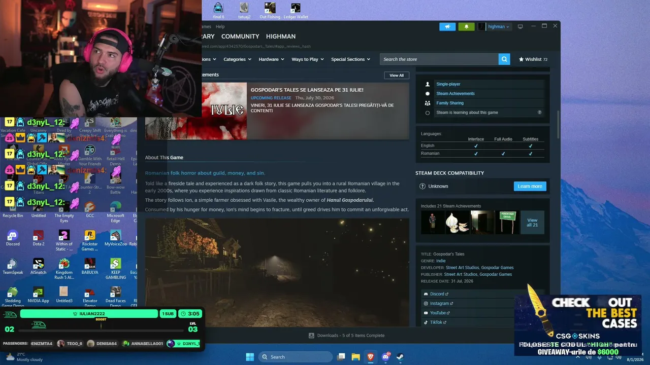This screenshot has height=365, width=650.
Task: Launch Out Fishing desktop shortcut
Action: pos(270,10)
